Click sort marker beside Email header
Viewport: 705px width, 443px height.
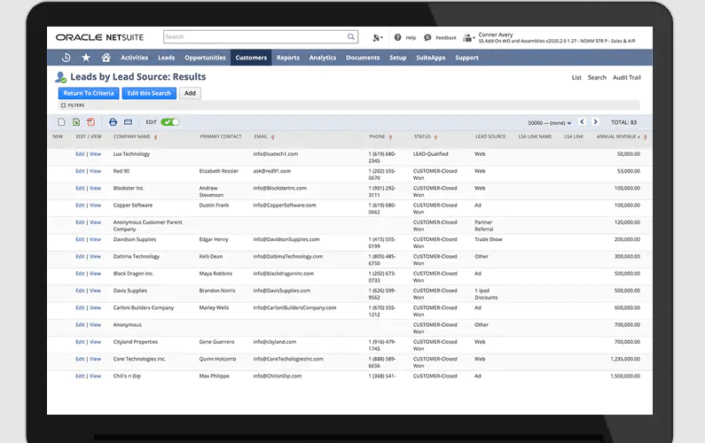pos(273,137)
